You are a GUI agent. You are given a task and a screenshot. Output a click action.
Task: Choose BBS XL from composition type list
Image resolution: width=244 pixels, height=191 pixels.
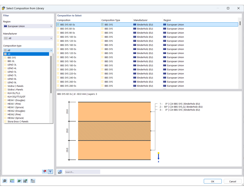click(26, 61)
